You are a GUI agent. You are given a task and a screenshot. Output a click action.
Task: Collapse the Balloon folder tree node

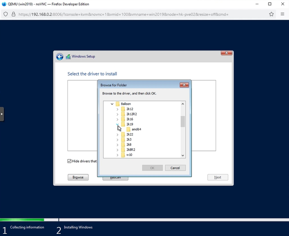112,104
